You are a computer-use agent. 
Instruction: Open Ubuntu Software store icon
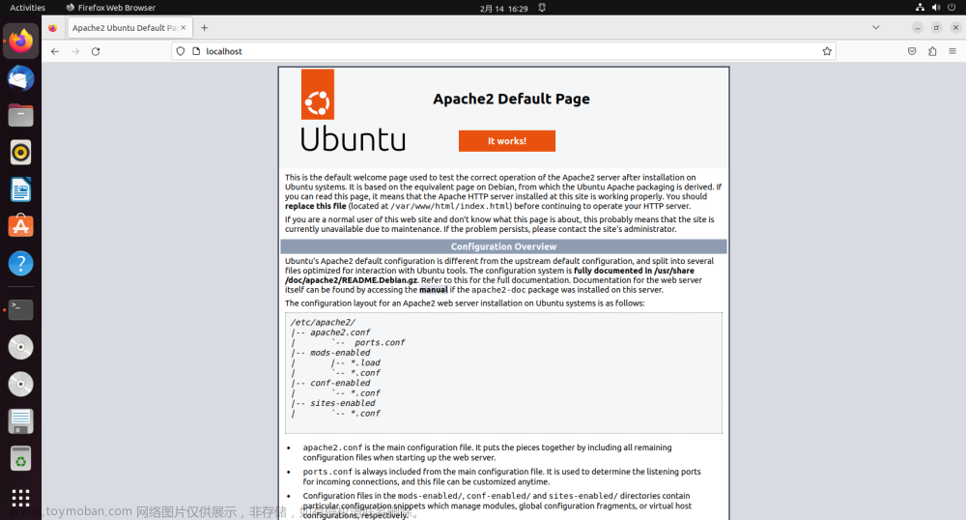(x=20, y=226)
